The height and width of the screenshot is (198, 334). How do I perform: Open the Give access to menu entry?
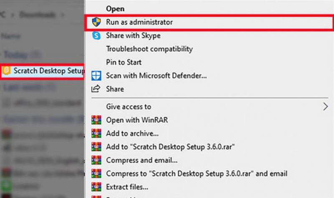point(129,107)
